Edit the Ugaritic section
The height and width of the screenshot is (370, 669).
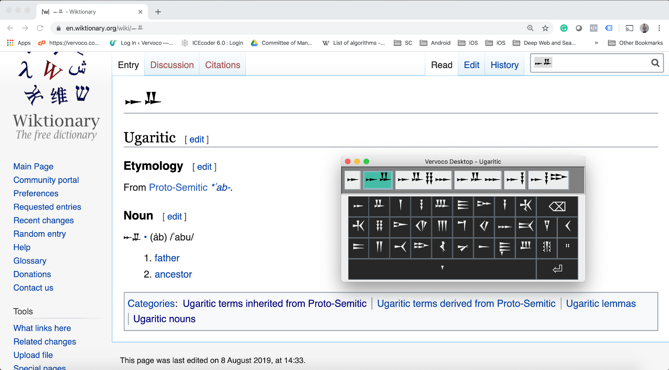[x=197, y=139]
